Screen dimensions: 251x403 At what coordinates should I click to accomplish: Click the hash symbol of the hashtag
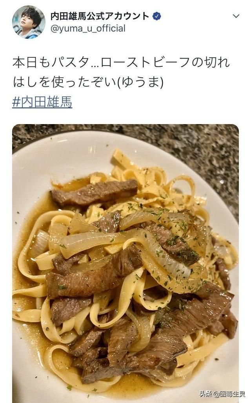click(x=16, y=102)
